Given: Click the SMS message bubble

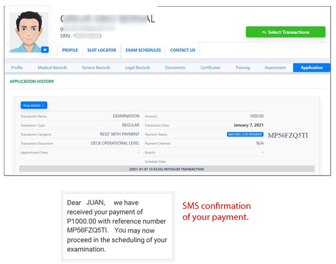Looking at the screenshot, I should (x=118, y=226).
